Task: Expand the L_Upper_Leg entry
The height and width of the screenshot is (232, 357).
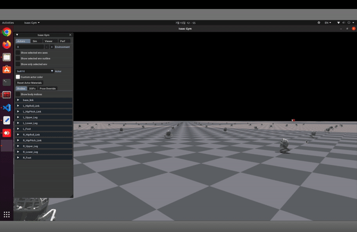Action: point(44,117)
